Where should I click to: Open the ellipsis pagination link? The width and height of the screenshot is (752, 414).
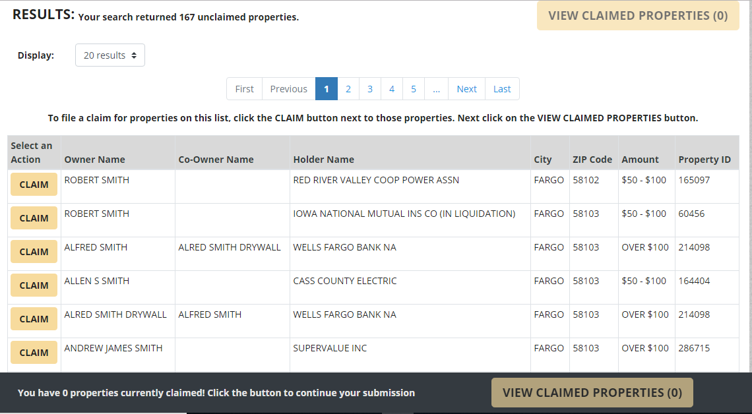[436, 88]
